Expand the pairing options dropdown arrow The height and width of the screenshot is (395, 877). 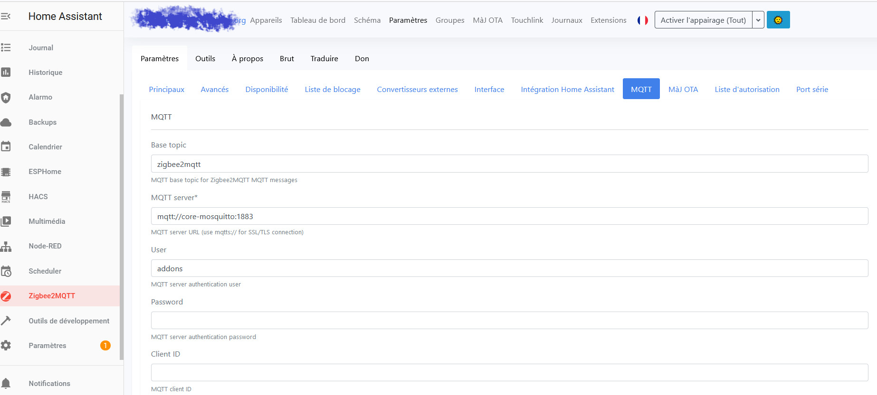coord(758,20)
